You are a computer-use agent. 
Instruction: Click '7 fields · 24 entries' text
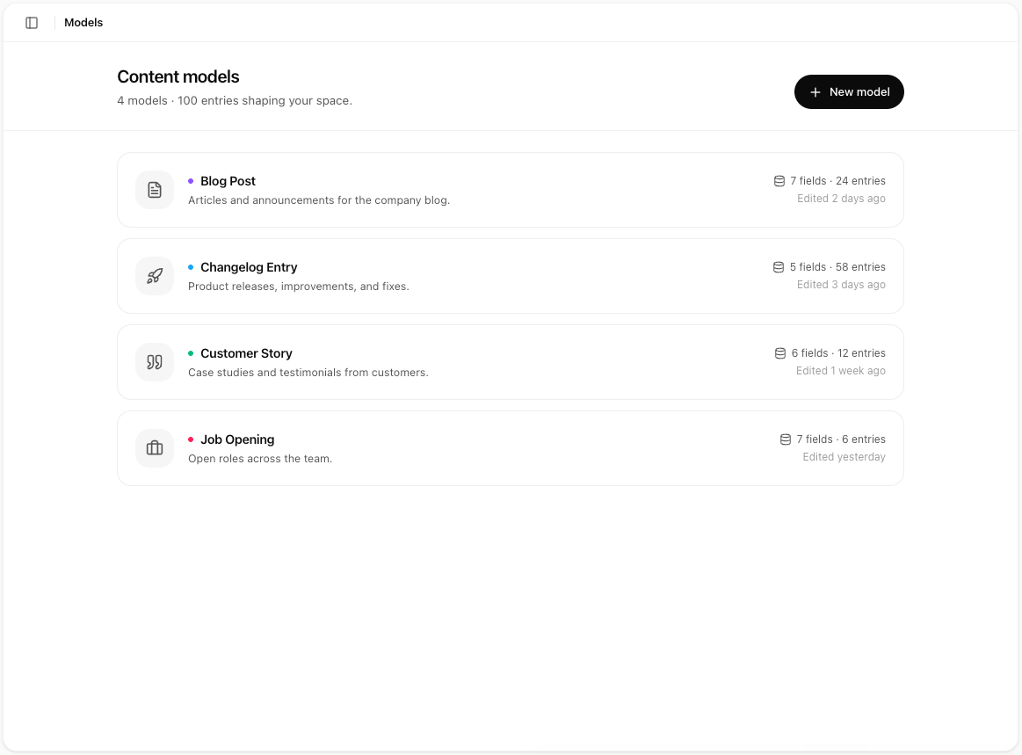[x=837, y=180]
